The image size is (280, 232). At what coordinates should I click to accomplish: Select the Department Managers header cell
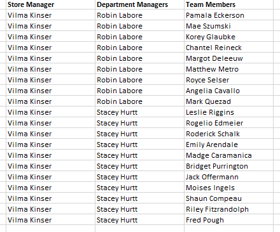click(x=139, y=4)
